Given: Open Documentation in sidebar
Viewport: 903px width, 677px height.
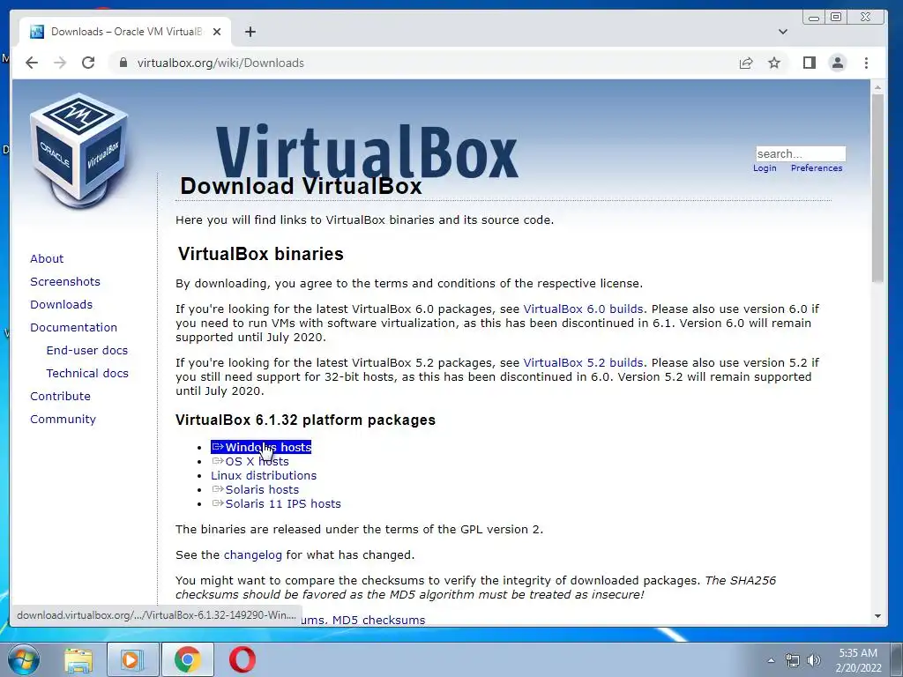Looking at the screenshot, I should click(x=73, y=327).
